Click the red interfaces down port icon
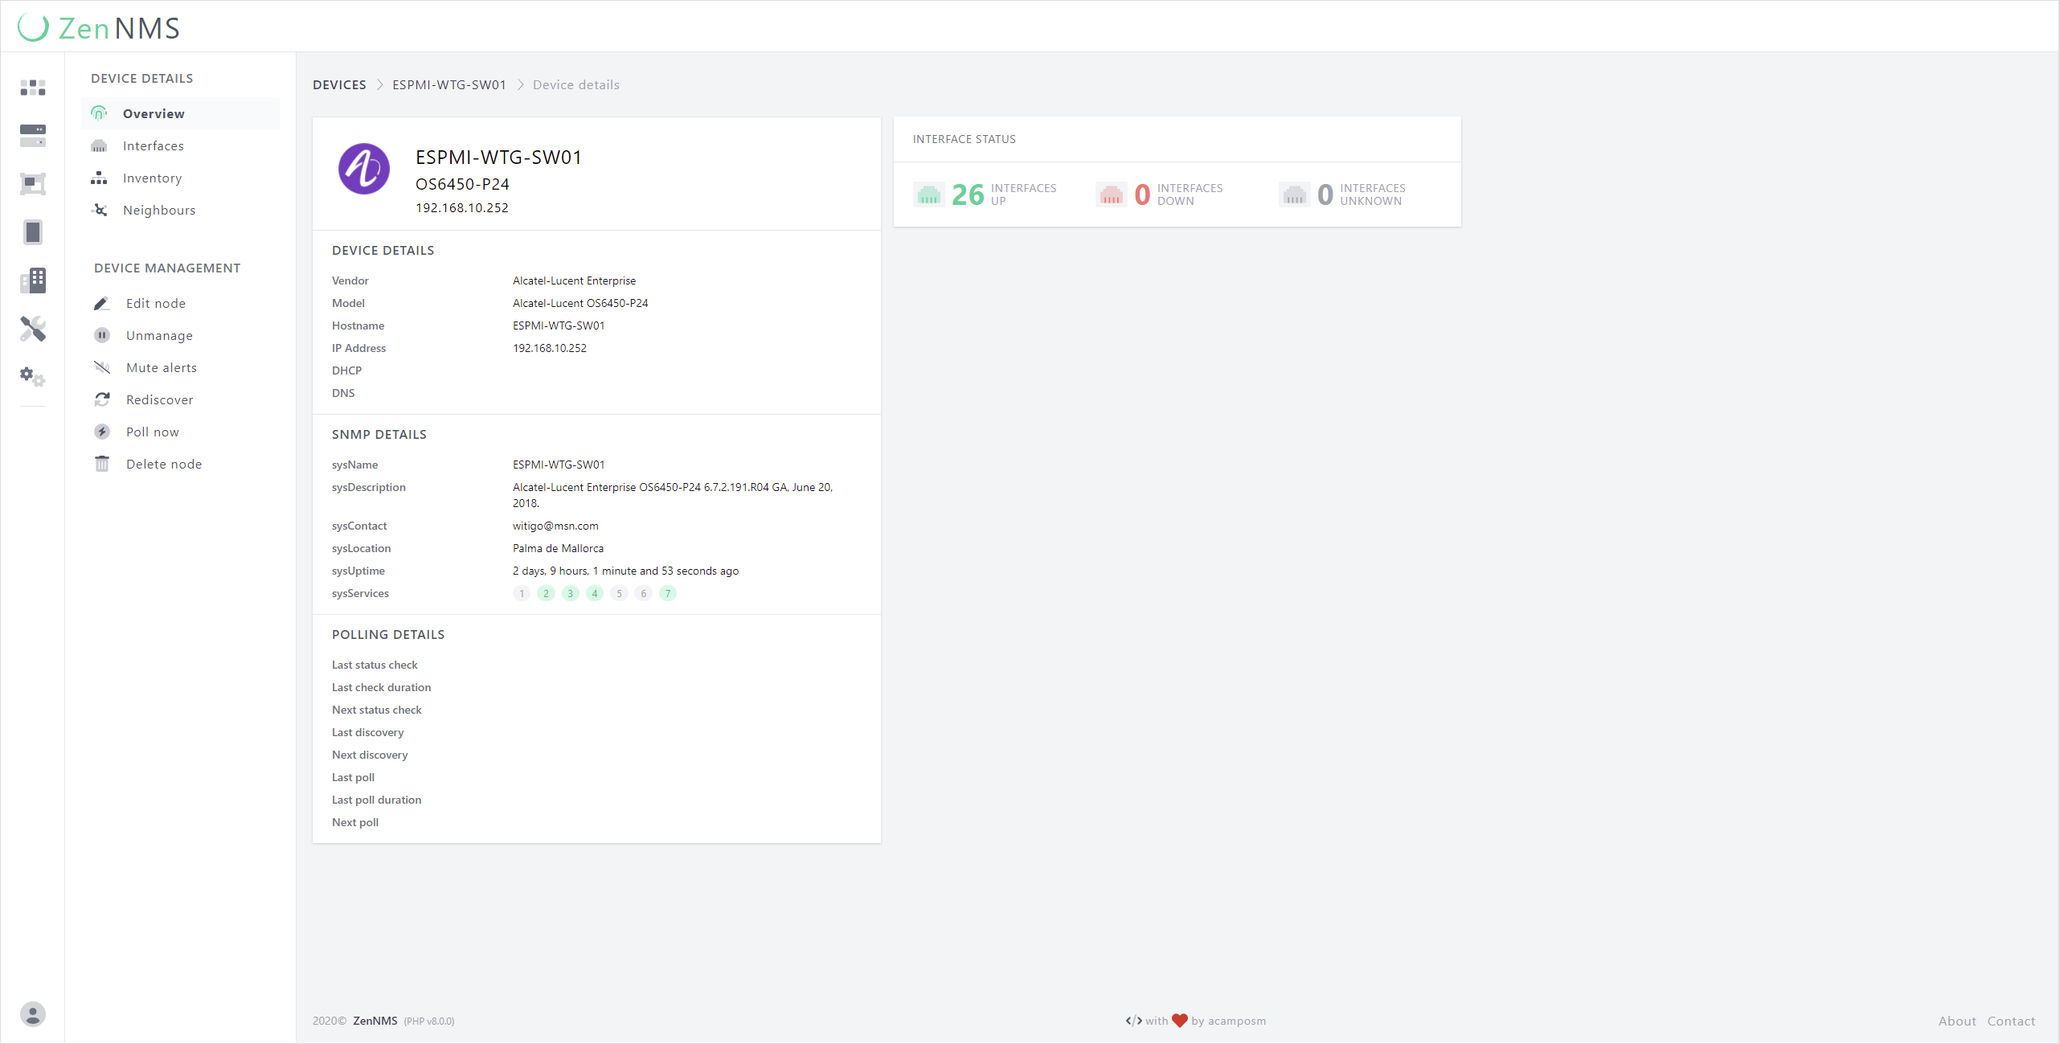 [x=1112, y=194]
